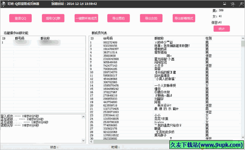Click log panel scrollbar up arrow
Viewport: 245px width, 150px height.
tap(83, 117)
